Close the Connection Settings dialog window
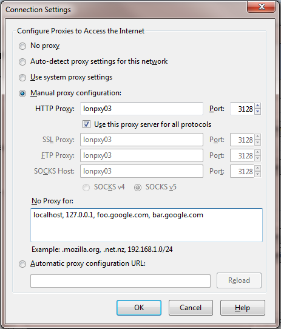 [x=262, y=7]
